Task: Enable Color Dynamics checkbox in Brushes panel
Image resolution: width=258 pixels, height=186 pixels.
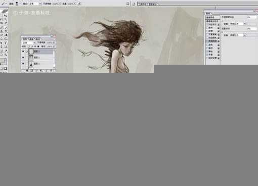Action: [x=207, y=38]
